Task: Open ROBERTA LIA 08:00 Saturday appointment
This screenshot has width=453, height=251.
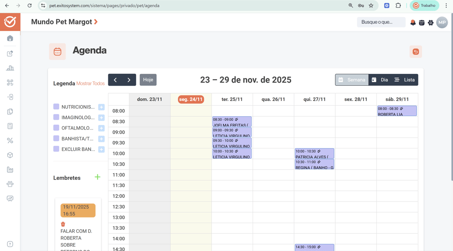Action: pyautogui.click(x=397, y=111)
